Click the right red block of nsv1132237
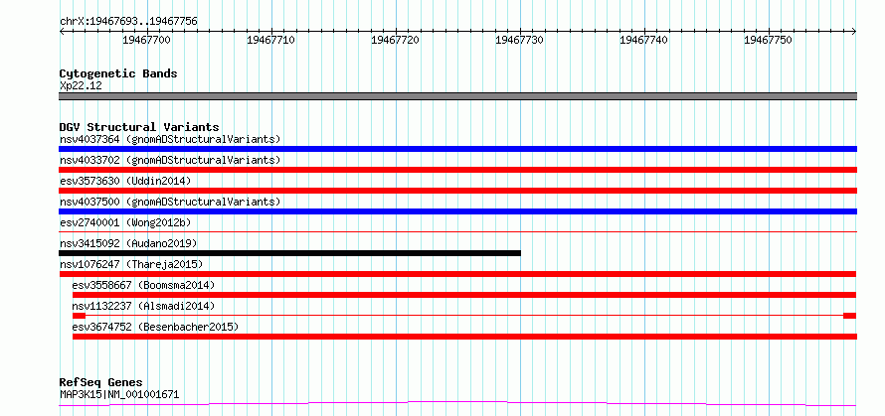885x416 pixels. [x=850, y=316]
